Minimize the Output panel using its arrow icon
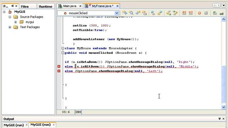The image size is (228, 128). point(219,119)
